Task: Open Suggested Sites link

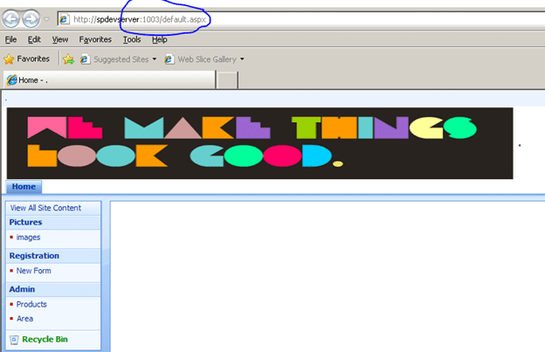Action: coord(121,59)
